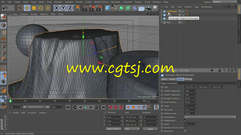Click Seed value stepper arrows
241x135 pixels.
coord(196,124)
